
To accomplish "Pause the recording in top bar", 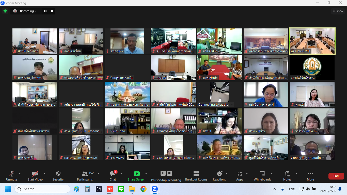I will pos(45,11).
